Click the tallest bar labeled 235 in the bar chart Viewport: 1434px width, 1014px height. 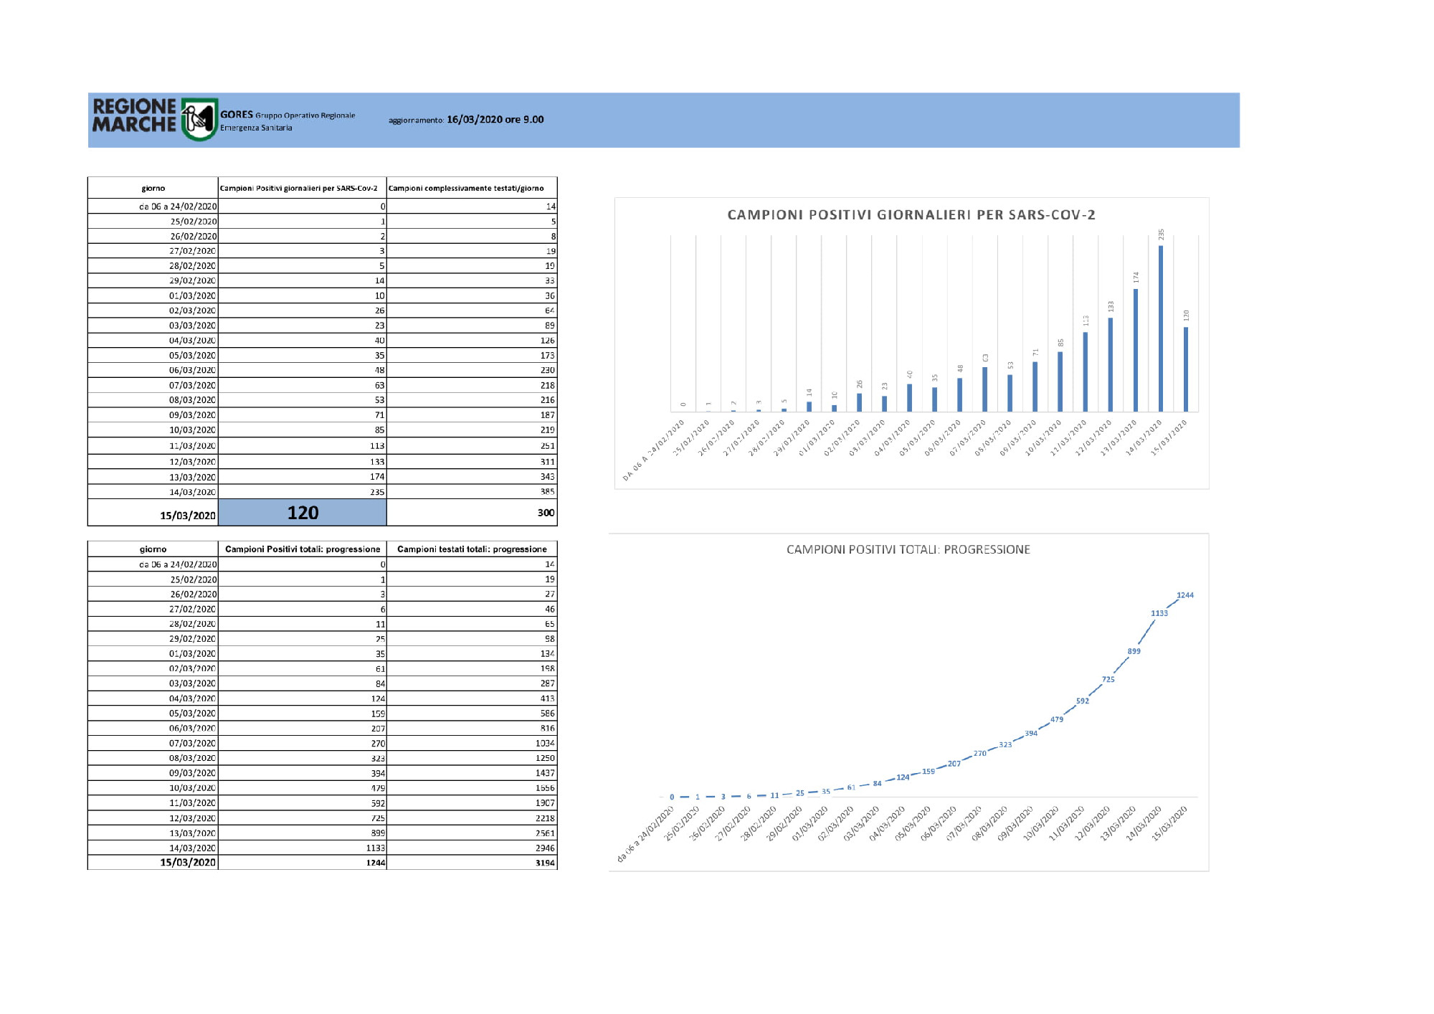coord(1161,328)
